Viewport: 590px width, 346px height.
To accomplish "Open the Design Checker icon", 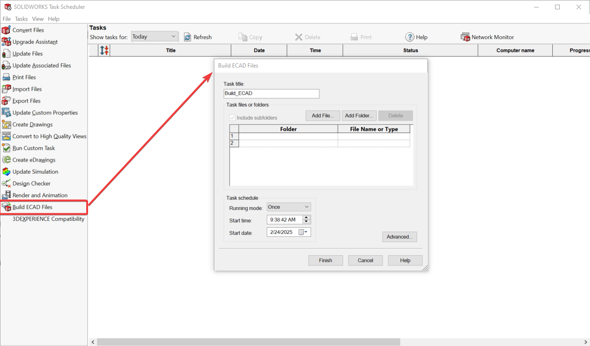I will click(6, 183).
